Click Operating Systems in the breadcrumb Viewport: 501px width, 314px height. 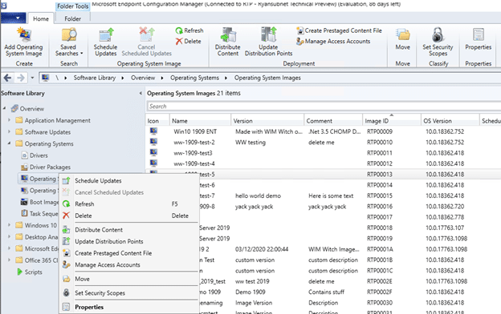click(x=194, y=78)
